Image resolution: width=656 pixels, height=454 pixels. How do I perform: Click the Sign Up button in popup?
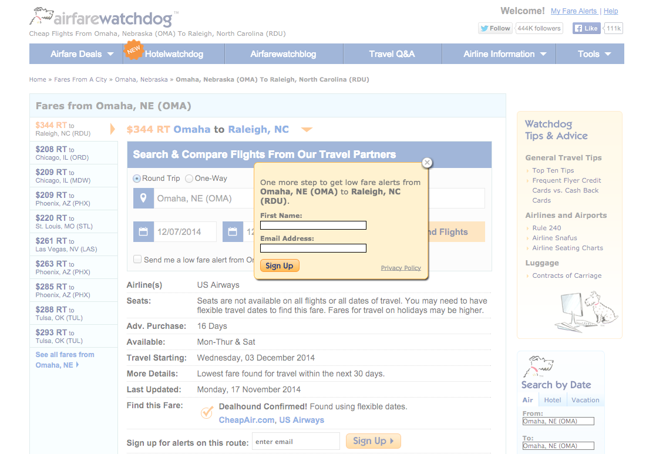[x=280, y=265]
